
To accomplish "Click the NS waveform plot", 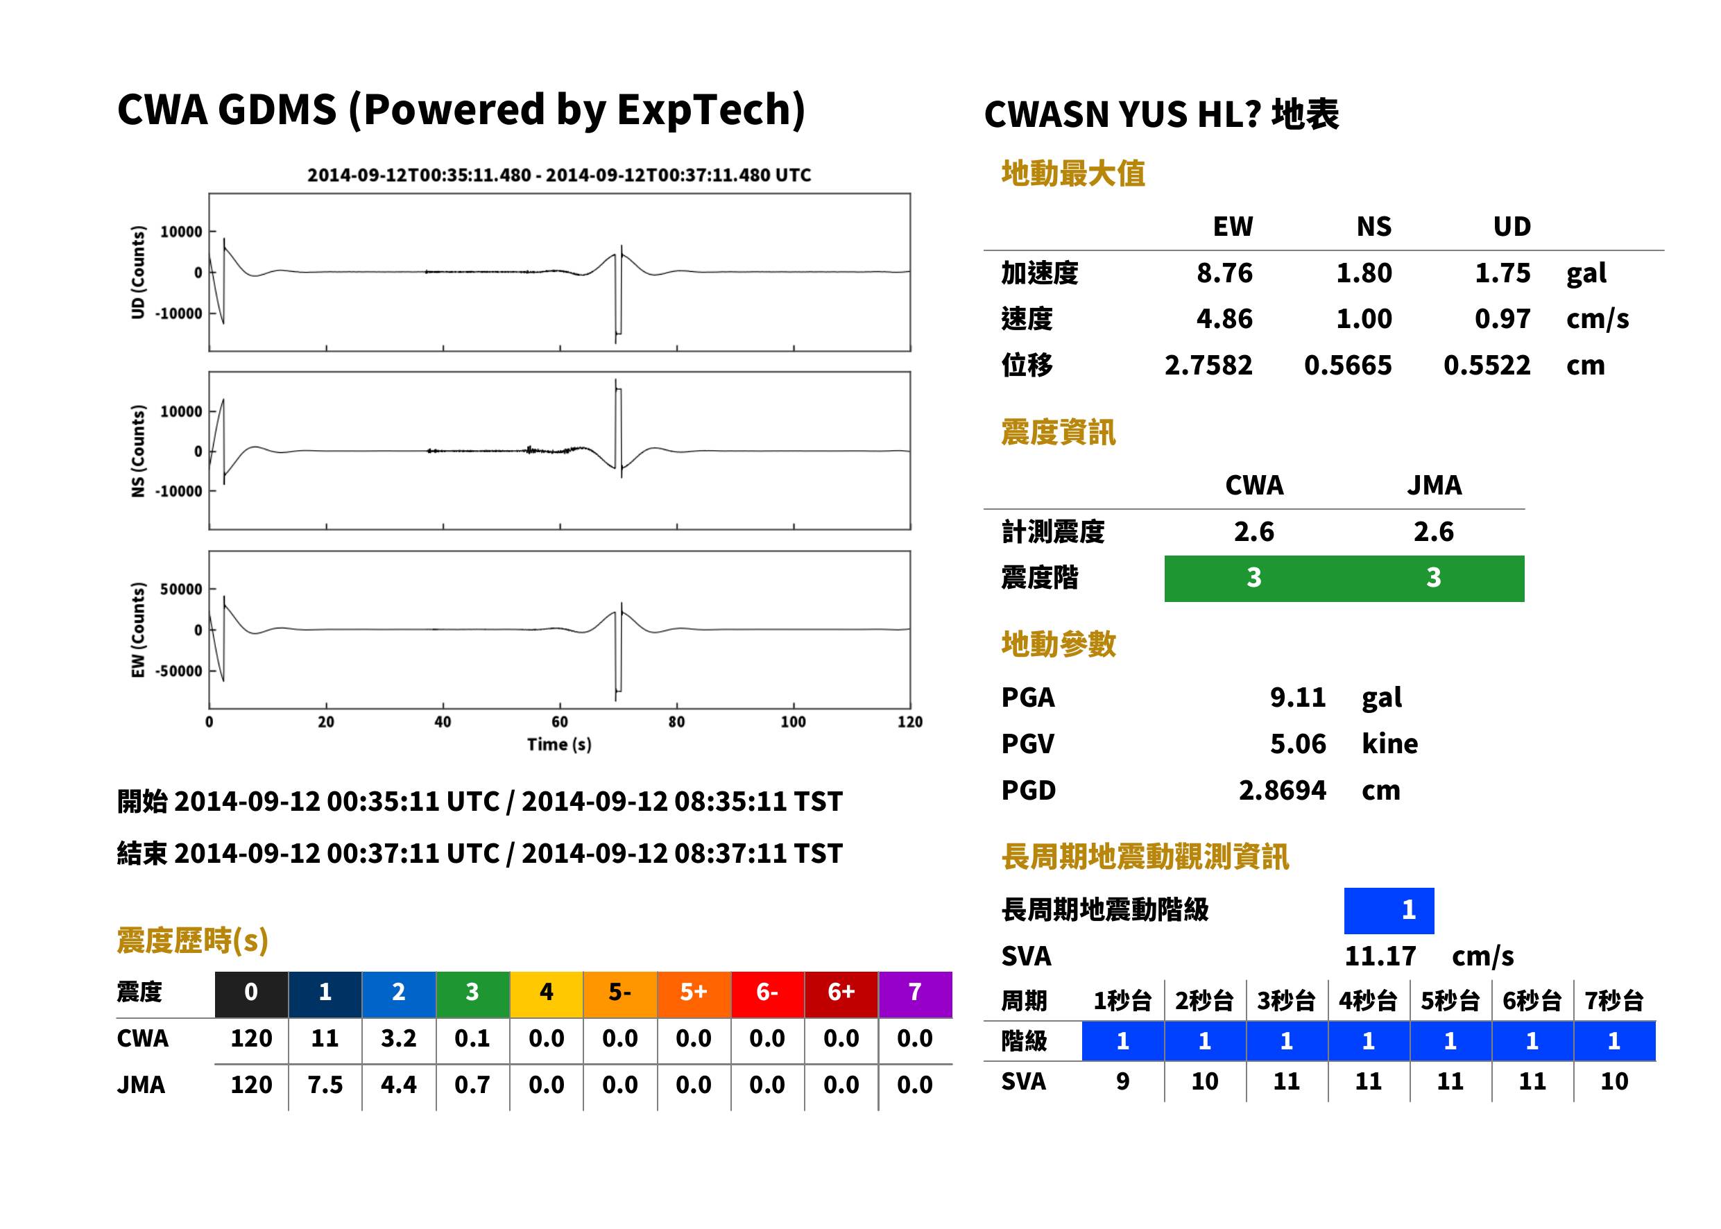I will point(559,451).
